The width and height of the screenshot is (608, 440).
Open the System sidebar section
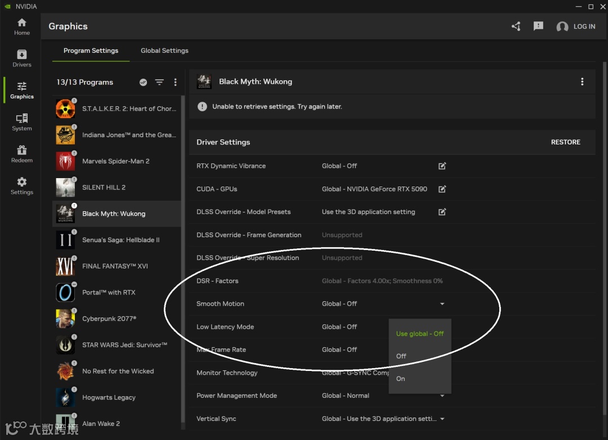pyautogui.click(x=22, y=123)
